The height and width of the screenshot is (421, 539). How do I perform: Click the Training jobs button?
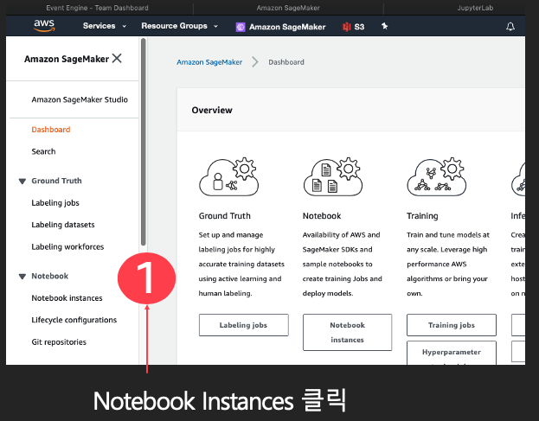pos(452,325)
